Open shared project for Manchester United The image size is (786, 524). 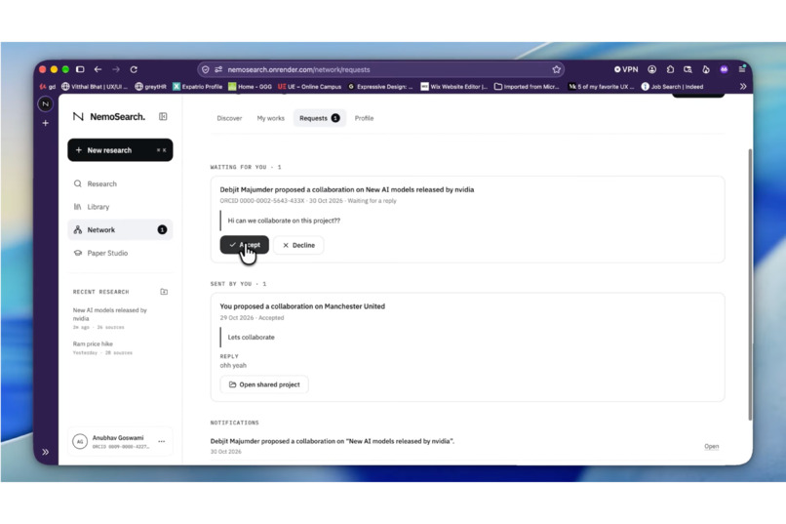point(264,384)
